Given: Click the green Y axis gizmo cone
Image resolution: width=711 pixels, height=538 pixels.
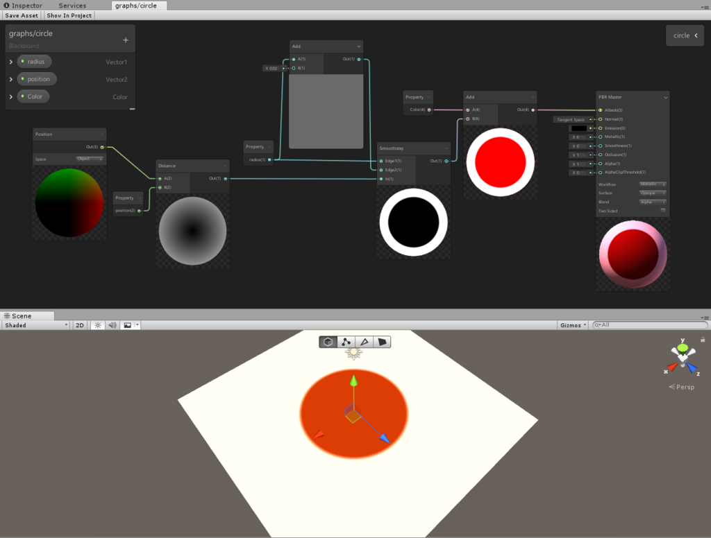Looking at the screenshot, I should coord(683,348).
